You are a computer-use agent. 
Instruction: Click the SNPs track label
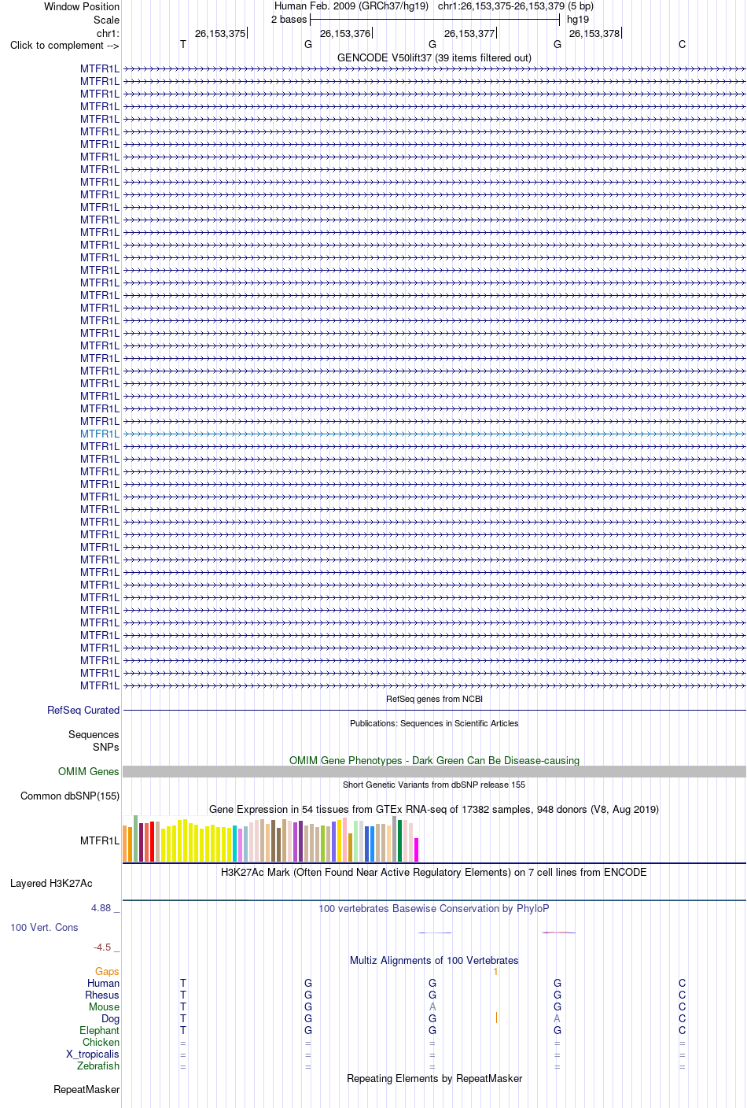106,747
